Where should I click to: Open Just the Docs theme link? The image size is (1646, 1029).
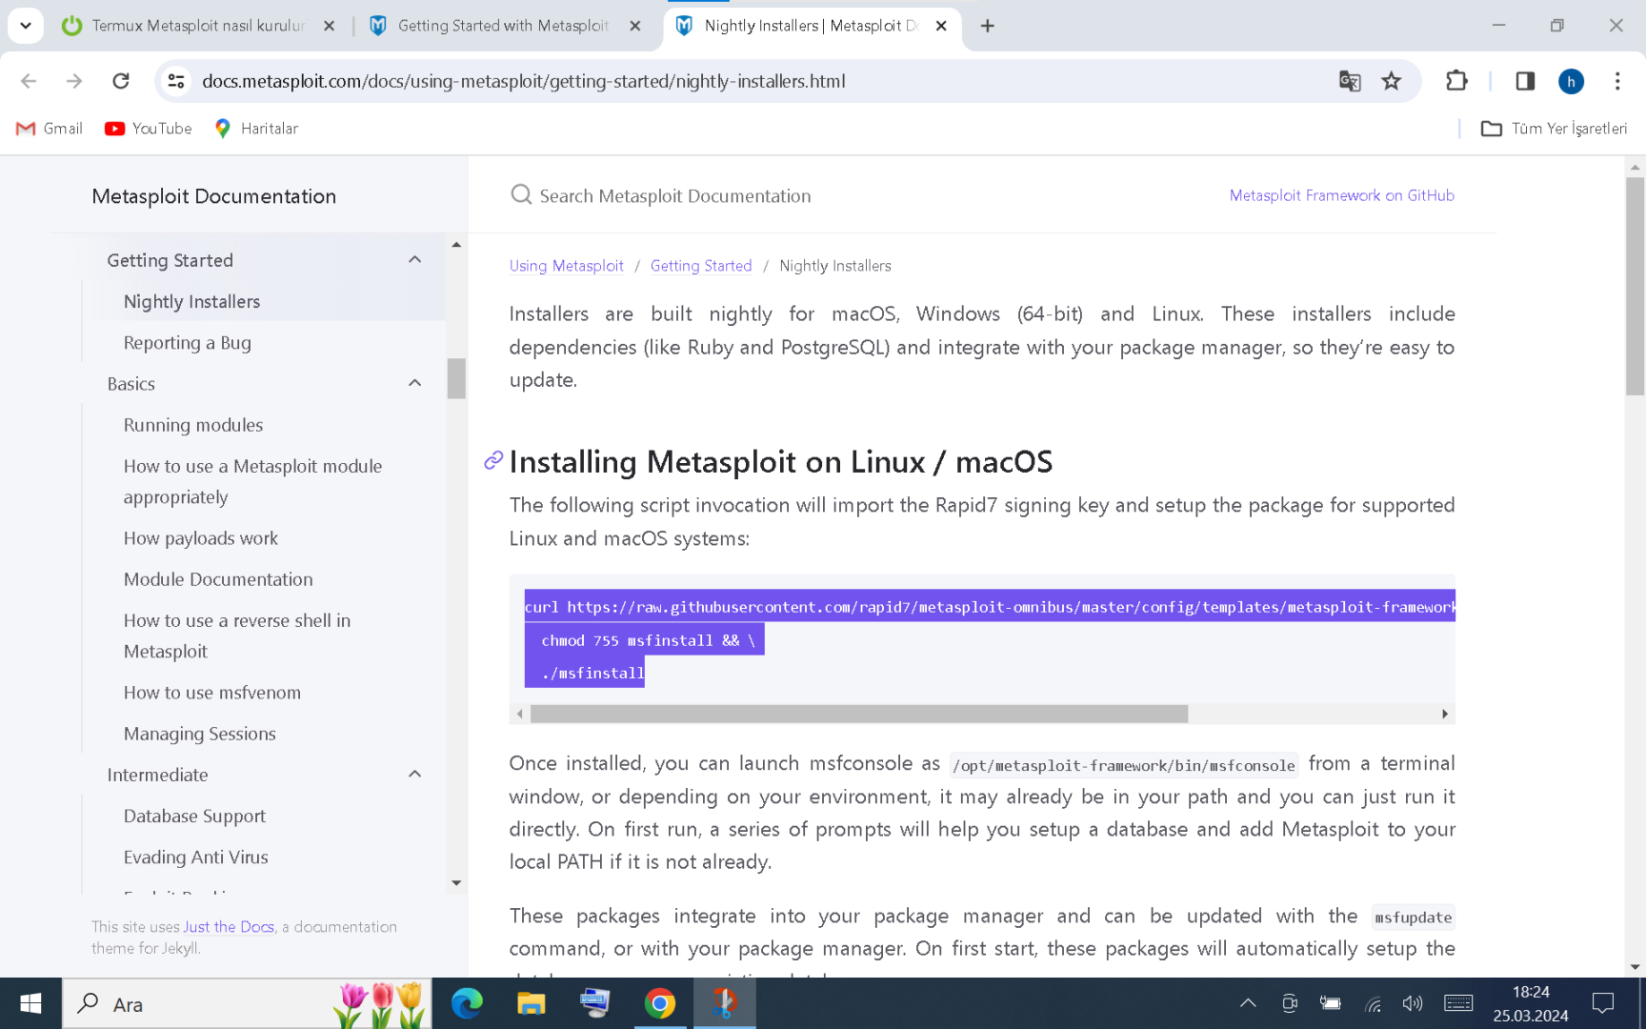tap(229, 927)
